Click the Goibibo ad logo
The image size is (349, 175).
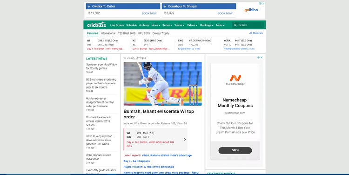tap(251, 10)
